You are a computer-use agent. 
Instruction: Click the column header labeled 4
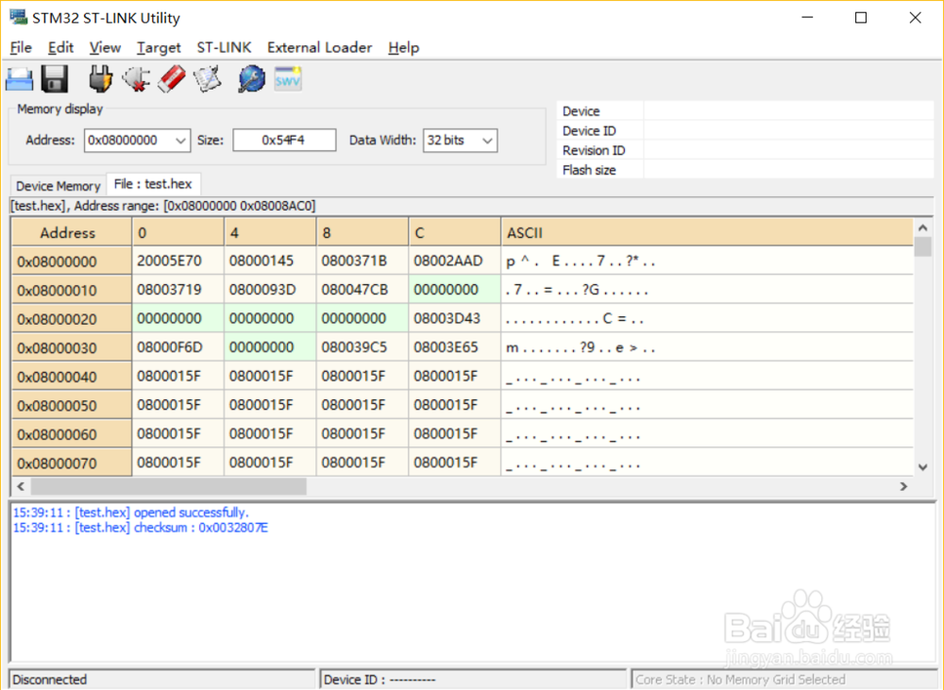point(270,233)
